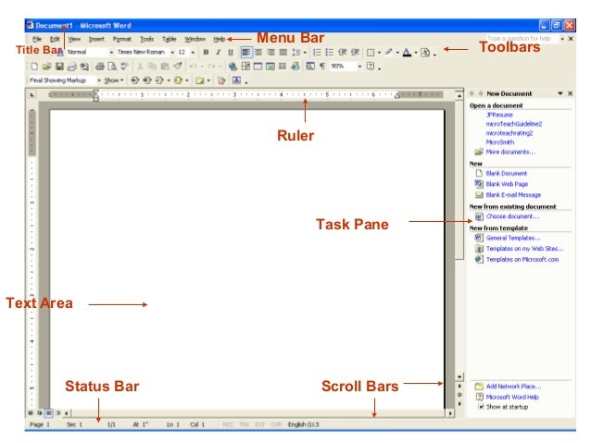
Task: Click the Outside Border icon
Action: pyautogui.click(x=371, y=53)
